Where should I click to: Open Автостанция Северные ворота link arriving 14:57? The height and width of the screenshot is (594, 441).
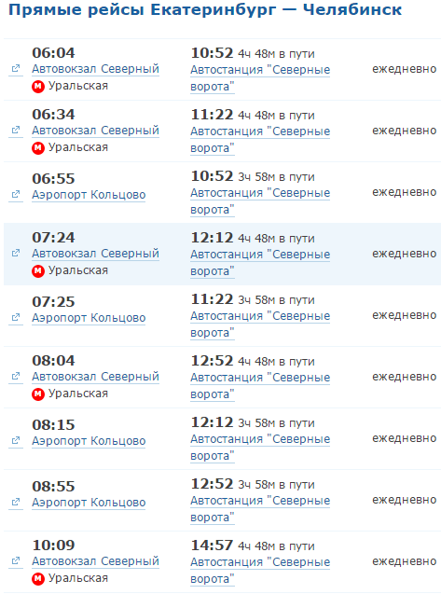coord(260,571)
